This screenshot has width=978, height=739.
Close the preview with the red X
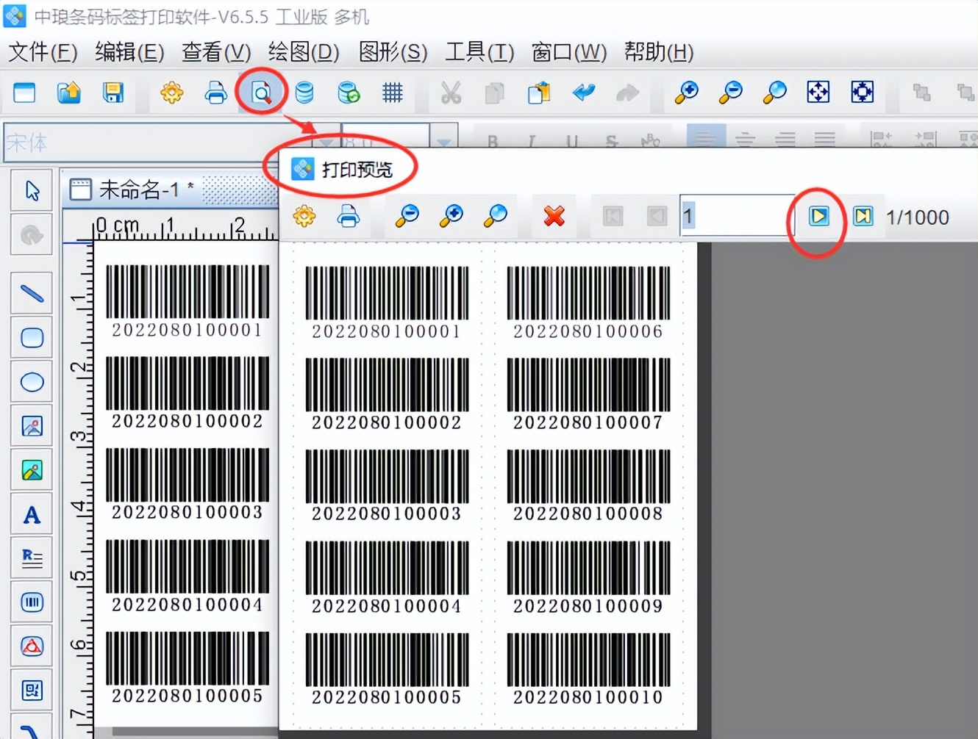(x=554, y=216)
